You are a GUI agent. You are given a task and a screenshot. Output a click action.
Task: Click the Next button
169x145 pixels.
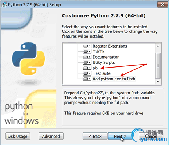point(120,136)
